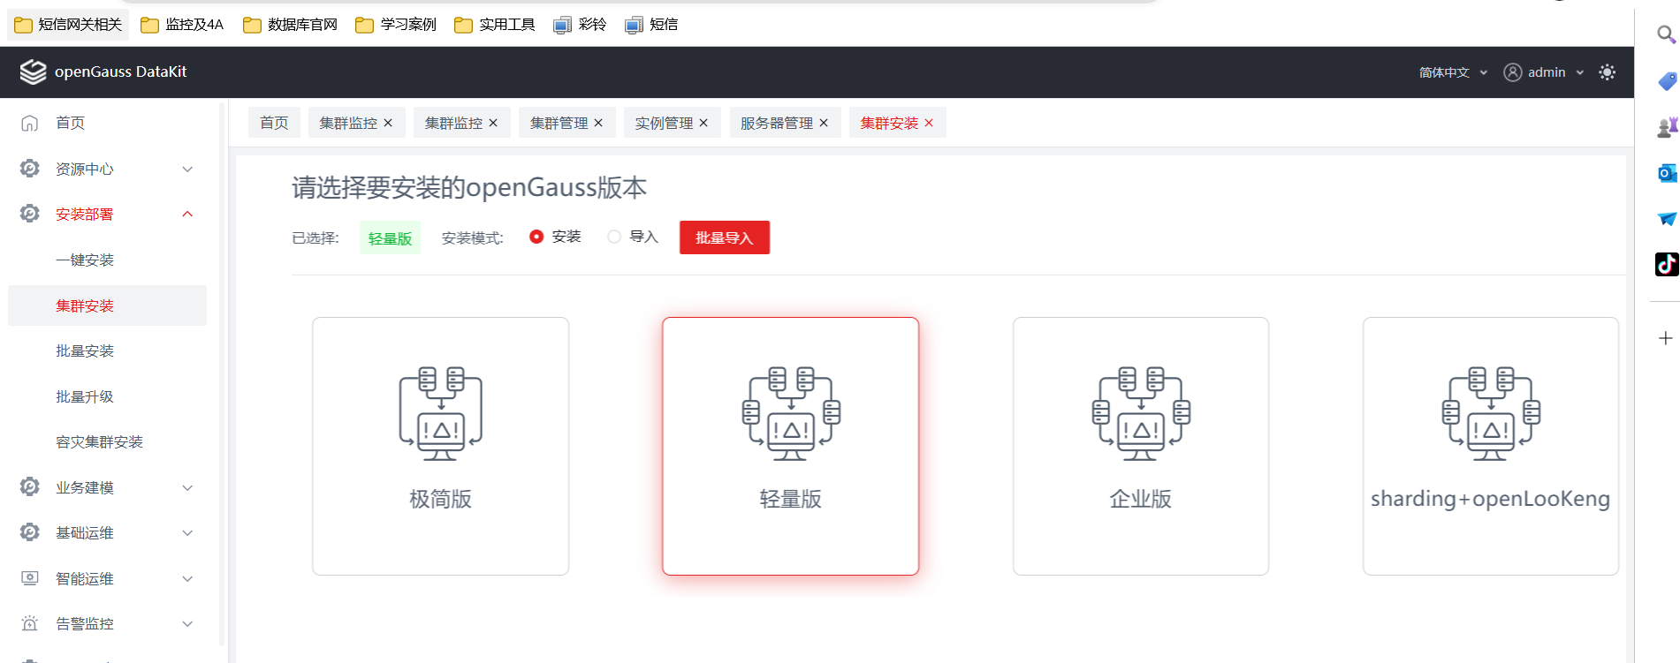Image resolution: width=1680 pixels, height=663 pixels.
Task: Toggle the light/dark theme sun icon
Action: click(1608, 72)
